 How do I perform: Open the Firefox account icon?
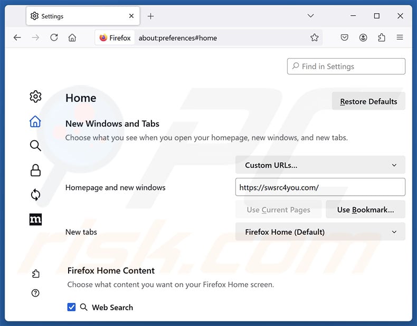[x=363, y=37]
